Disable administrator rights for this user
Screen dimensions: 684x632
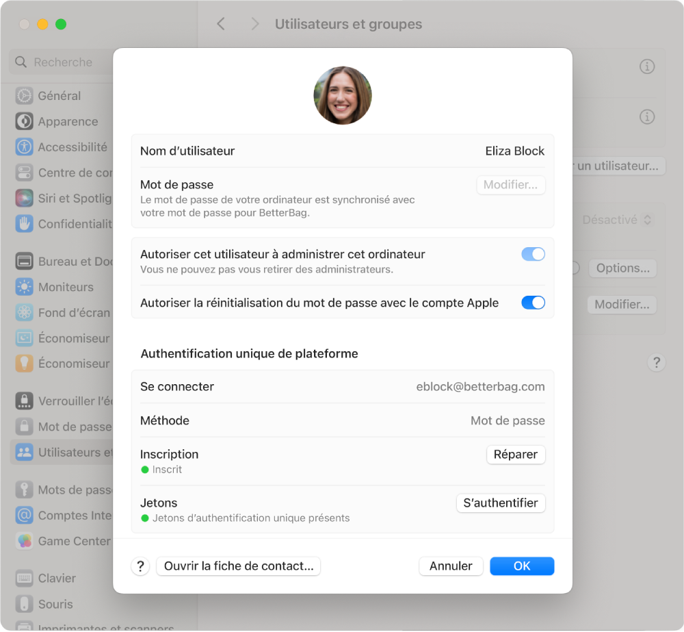pyautogui.click(x=533, y=253)
